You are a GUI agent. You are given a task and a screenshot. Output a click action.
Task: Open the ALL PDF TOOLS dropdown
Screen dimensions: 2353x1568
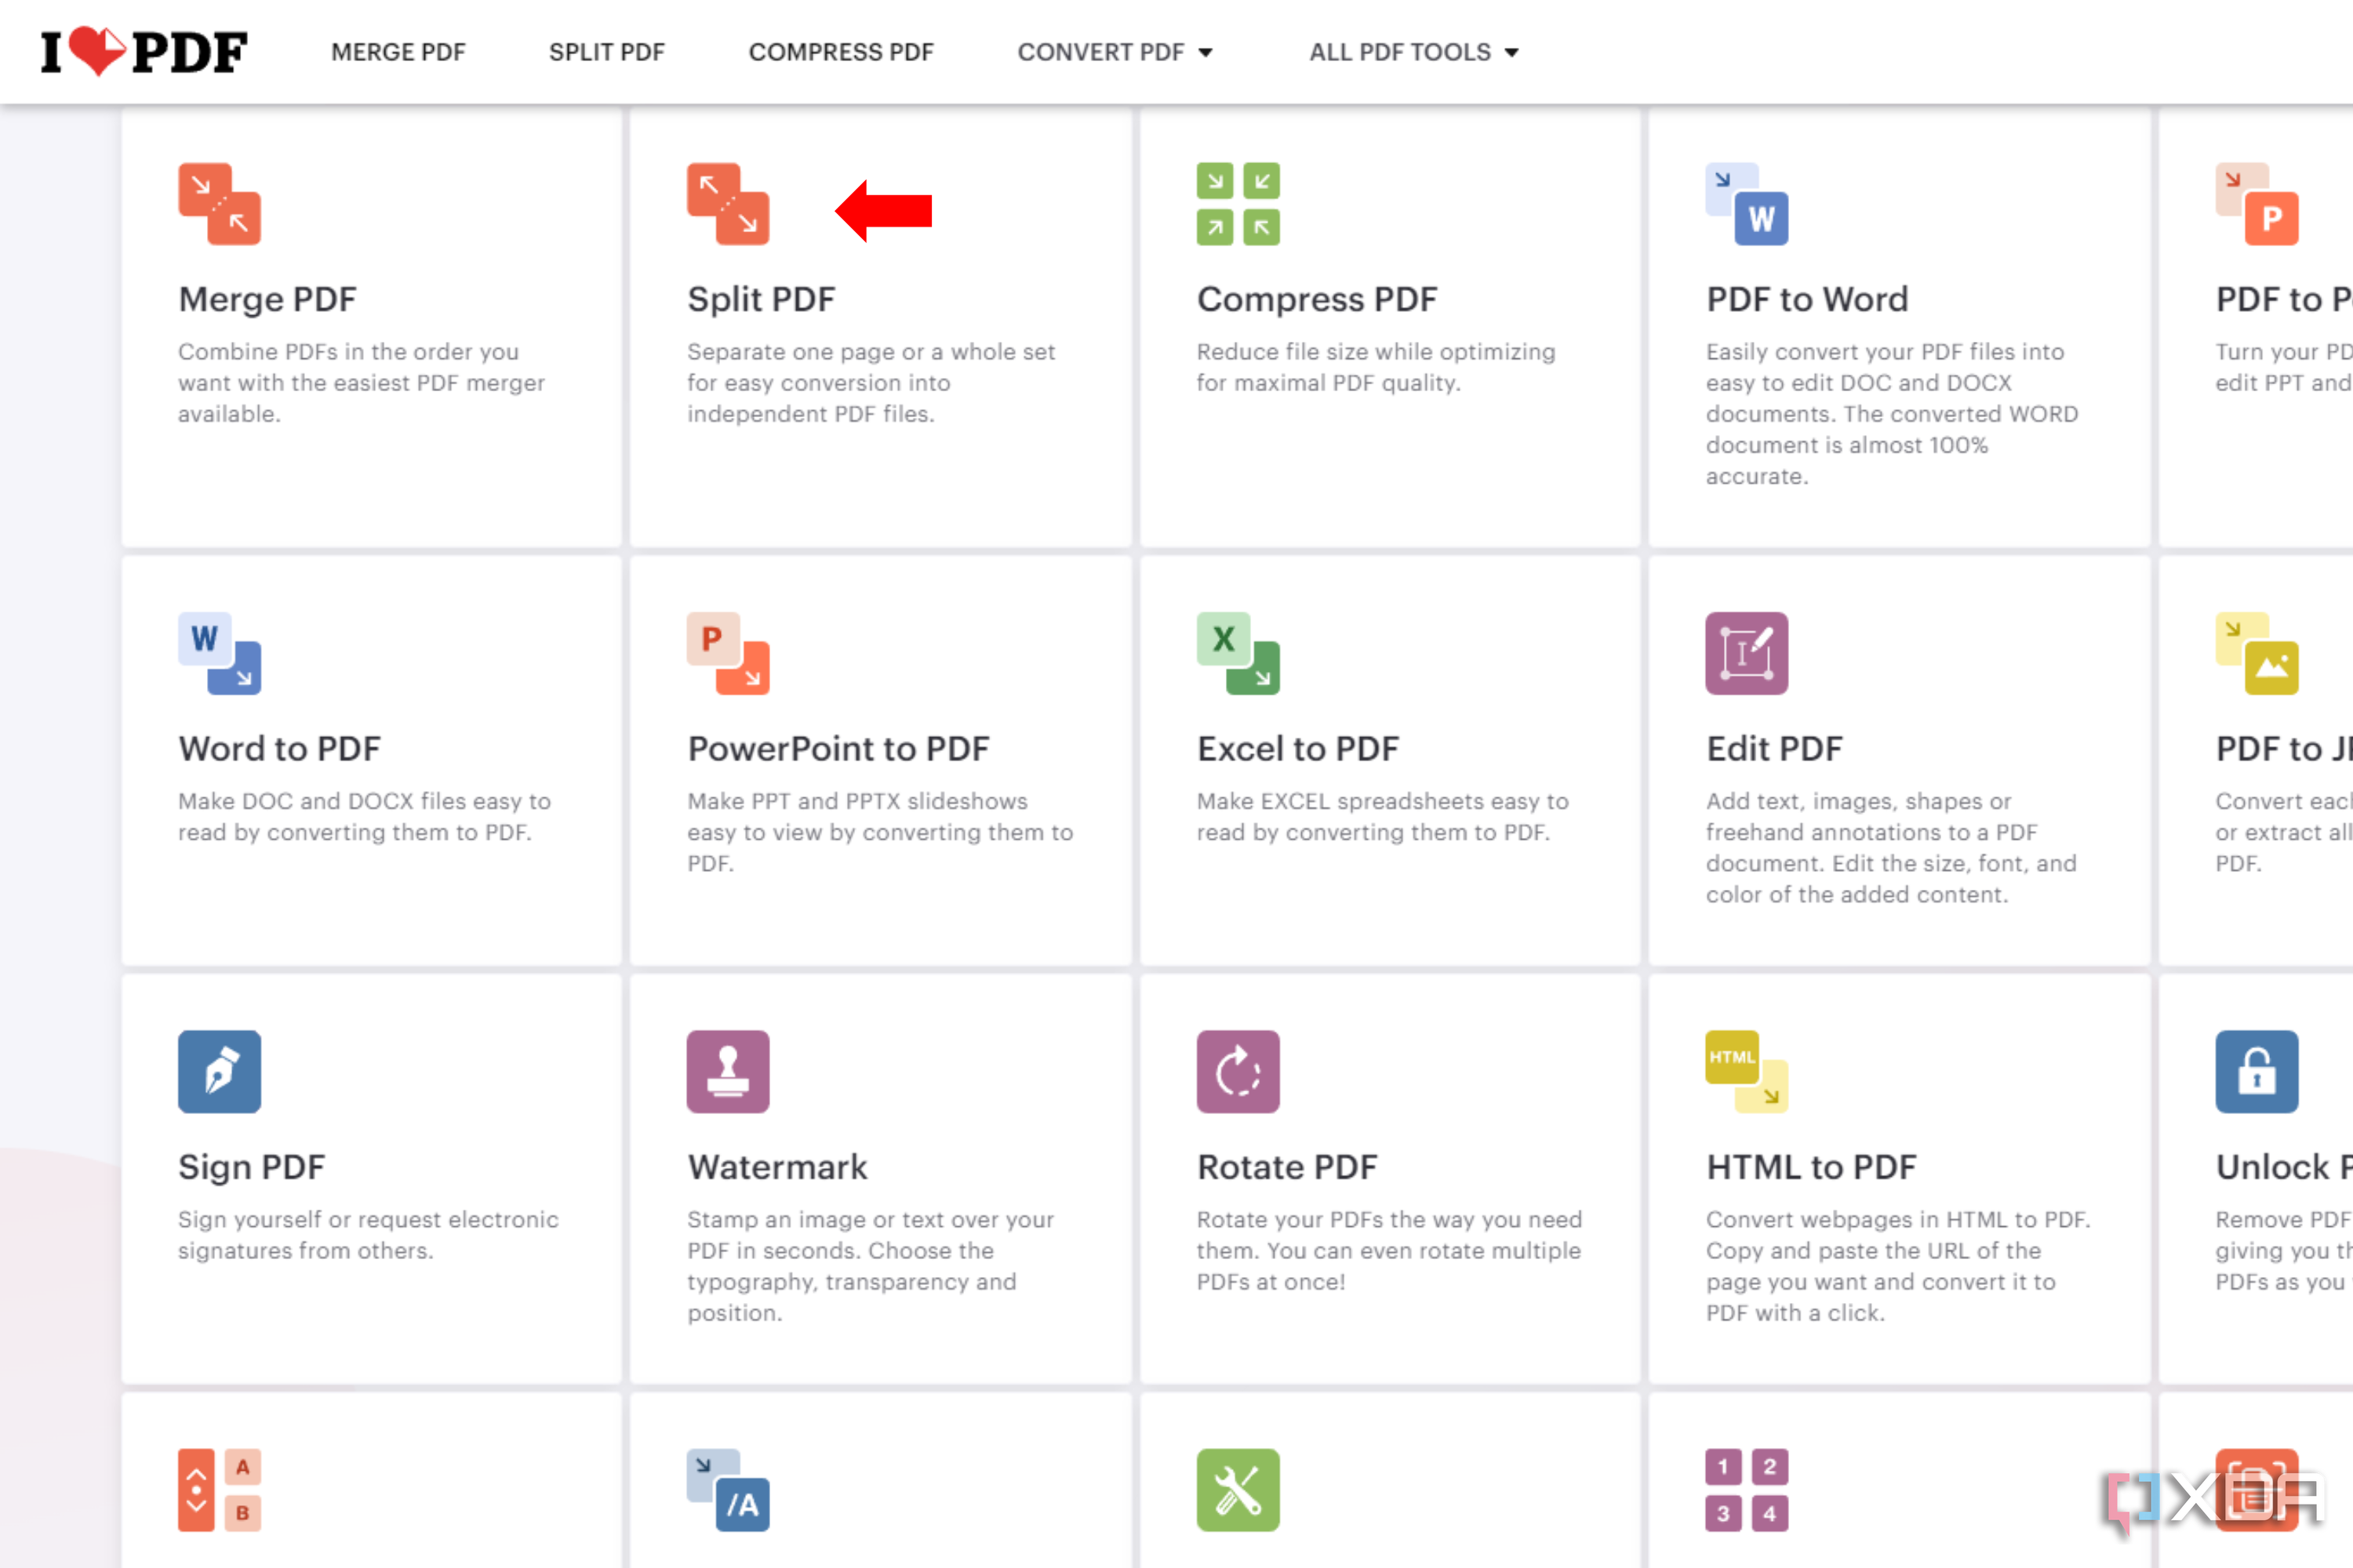coord(1413,52)
